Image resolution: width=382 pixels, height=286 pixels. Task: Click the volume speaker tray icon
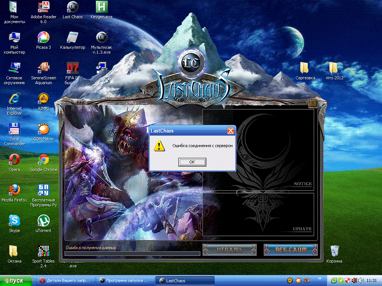[x=361, y=281]
